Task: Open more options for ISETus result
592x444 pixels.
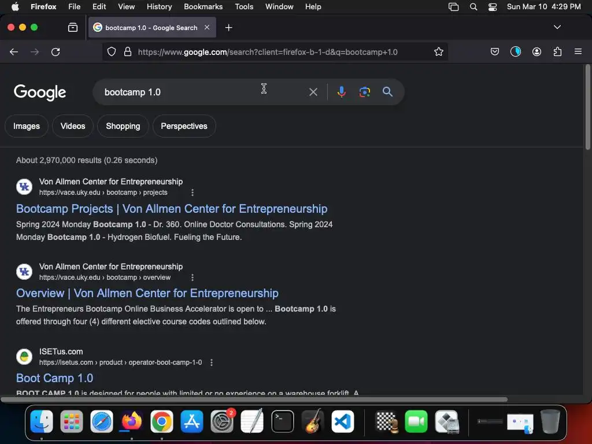Action: click(x=212, y=362)
